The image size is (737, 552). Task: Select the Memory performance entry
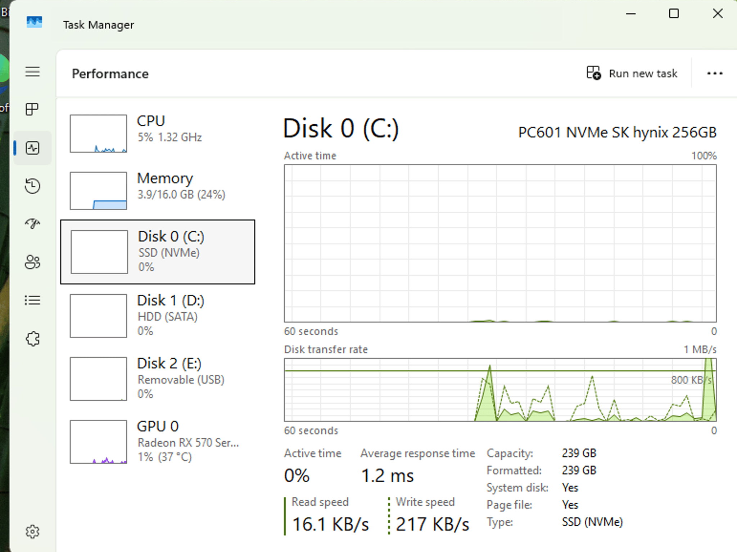(158, 190)
